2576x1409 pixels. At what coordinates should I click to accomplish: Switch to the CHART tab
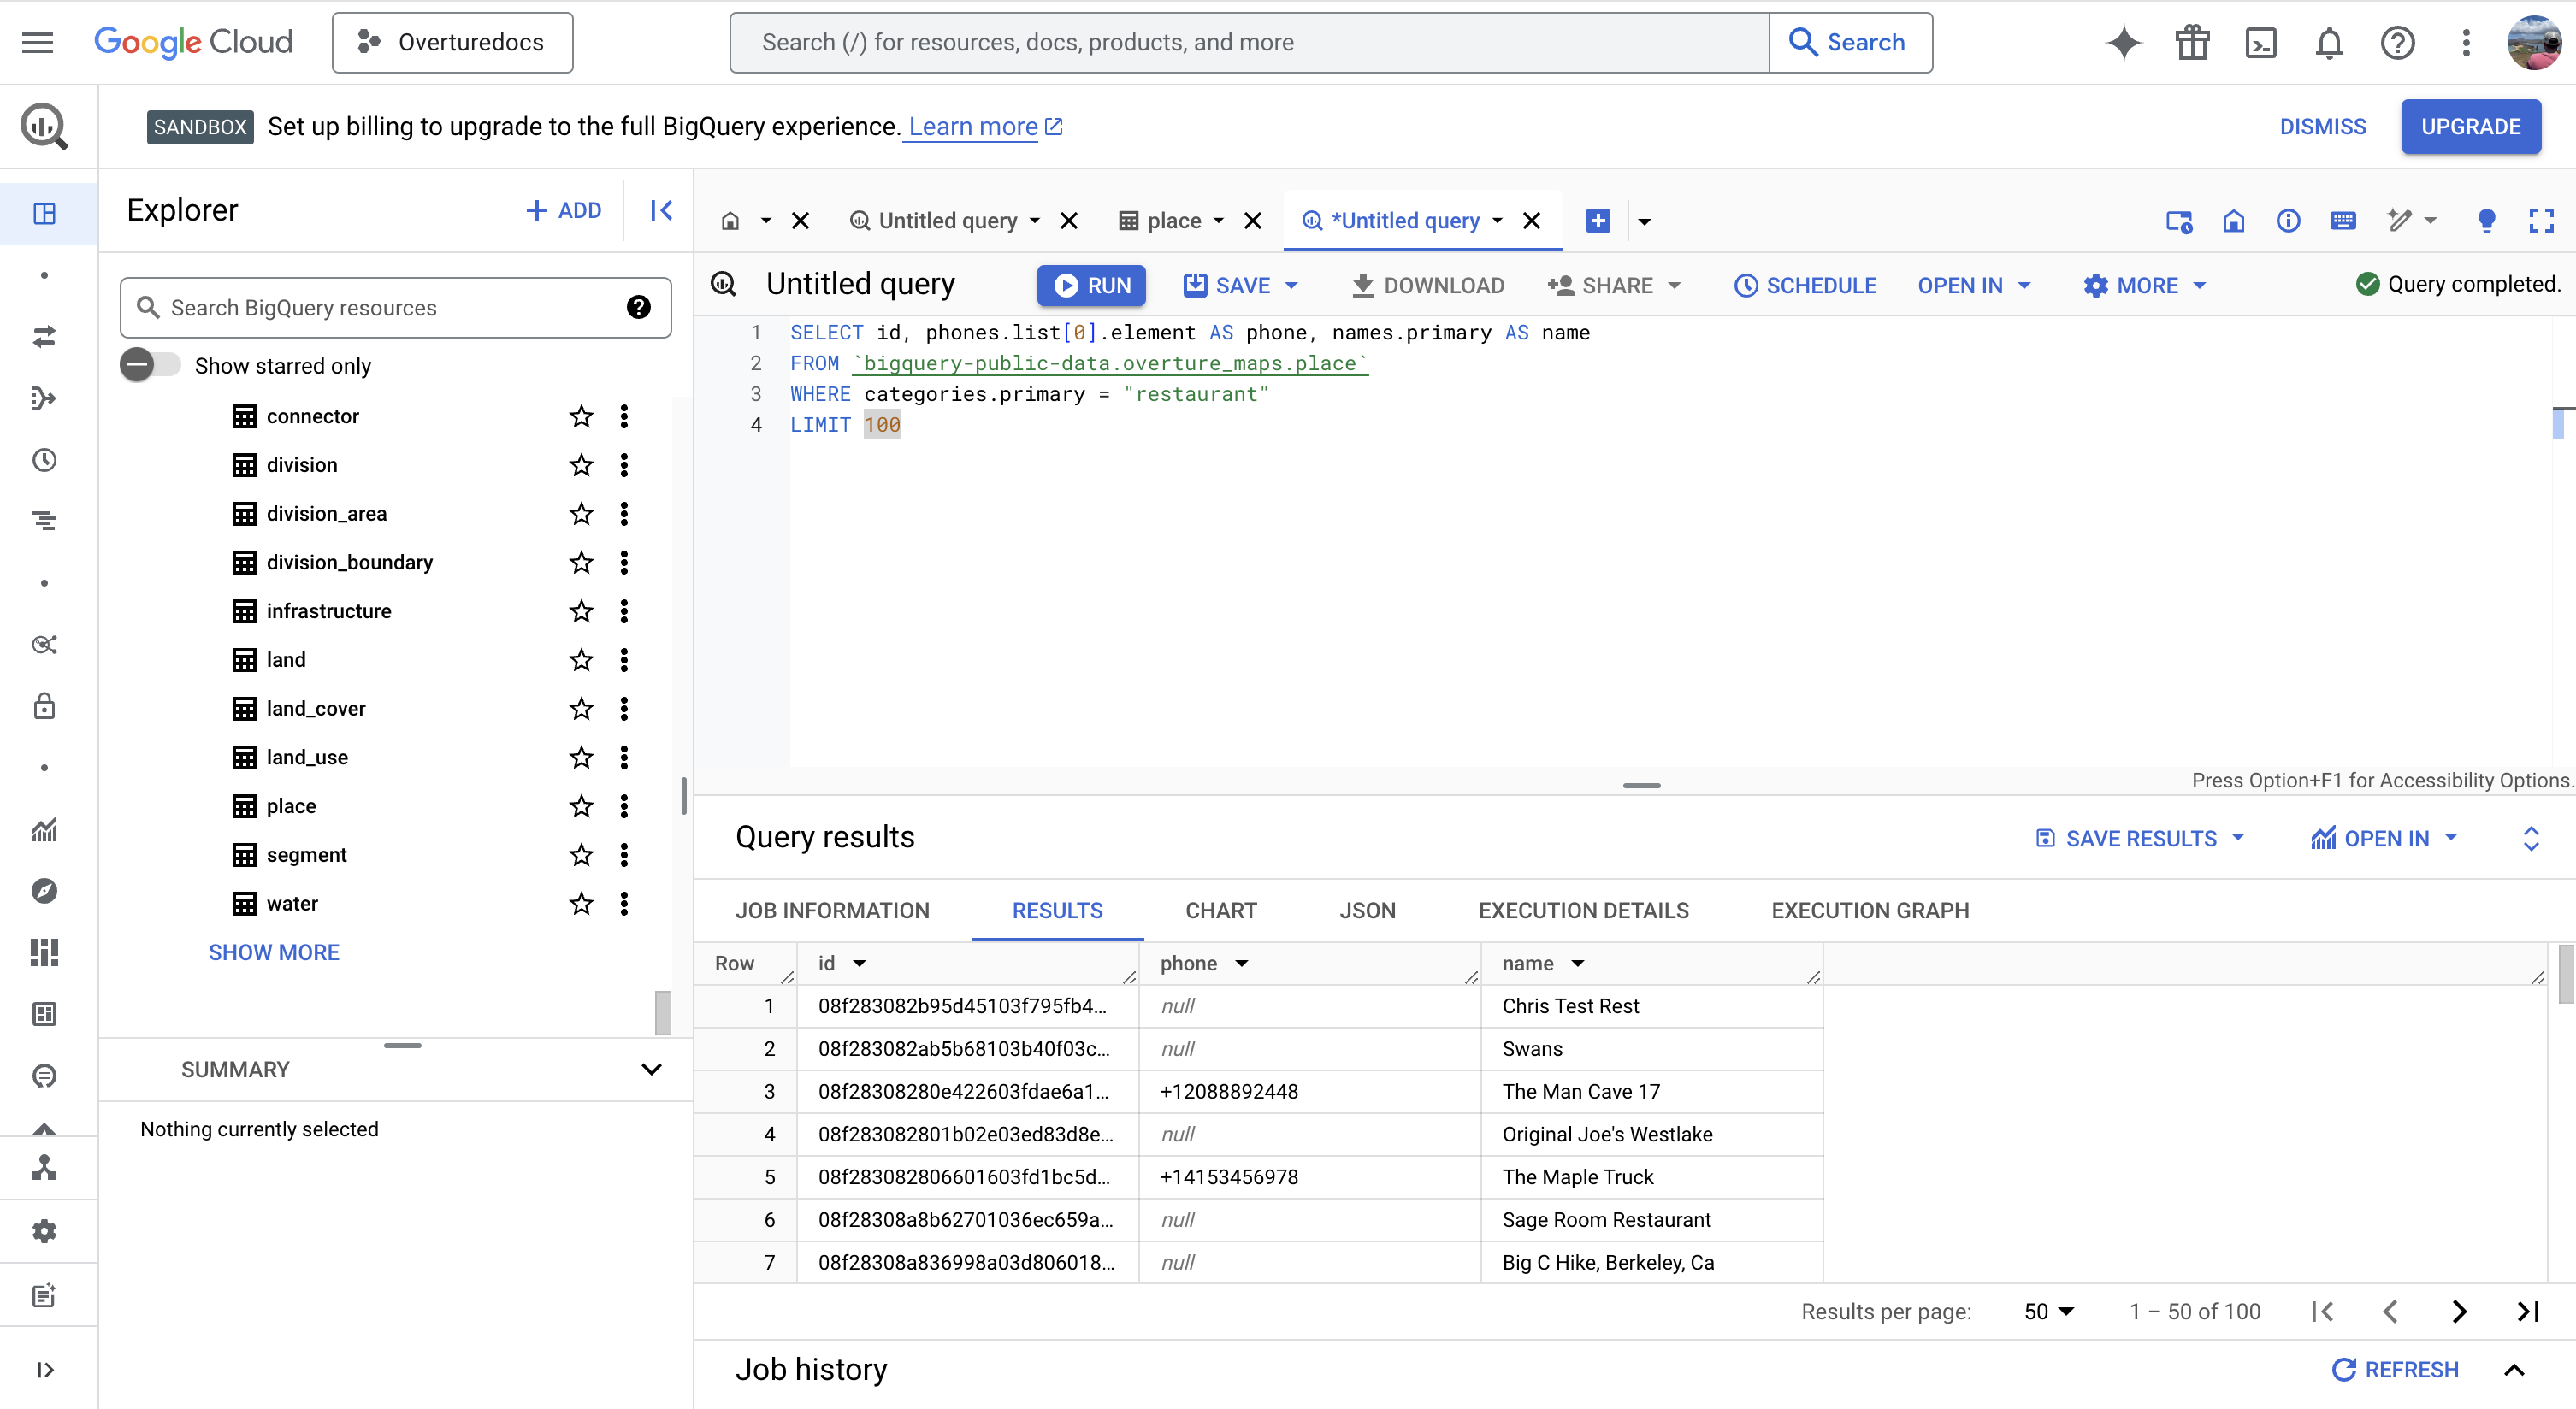click(1220, 910)
